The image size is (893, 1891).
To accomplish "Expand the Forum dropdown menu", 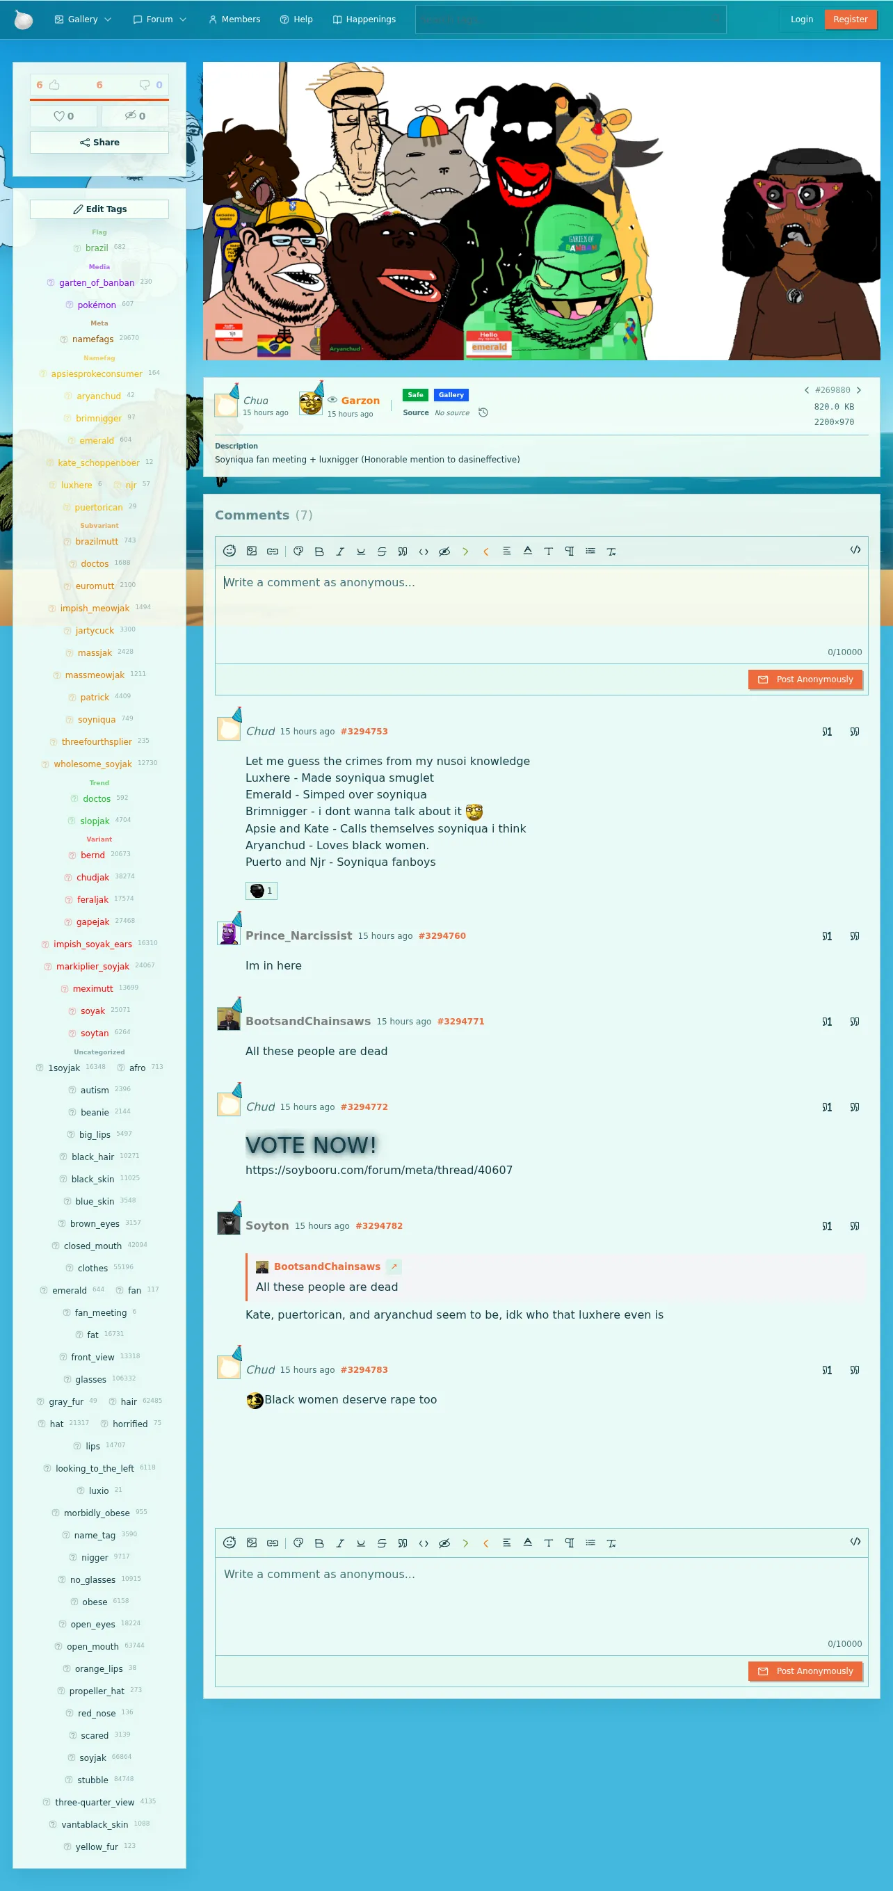I will (159, 19).
